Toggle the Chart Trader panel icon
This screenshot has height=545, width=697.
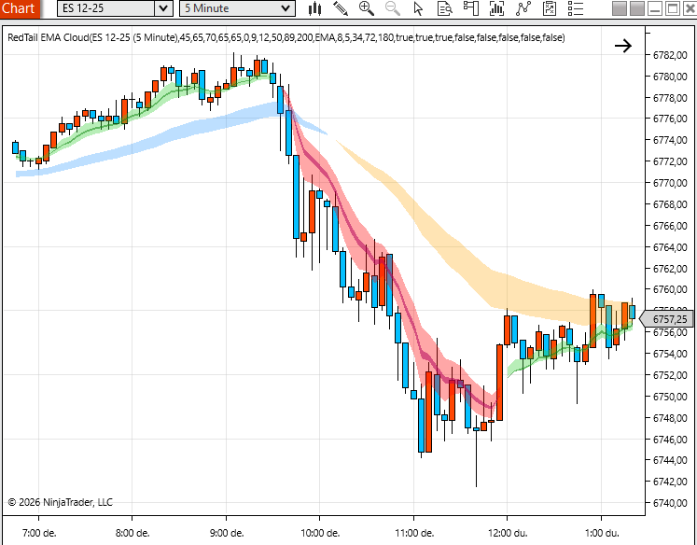(470, 8)
